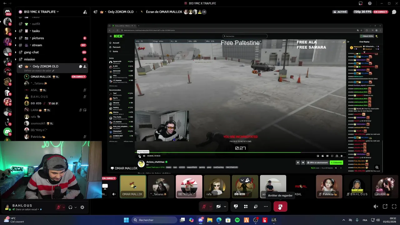Enter fullscreen for the stream
The image size is (400, 225).
394,207
